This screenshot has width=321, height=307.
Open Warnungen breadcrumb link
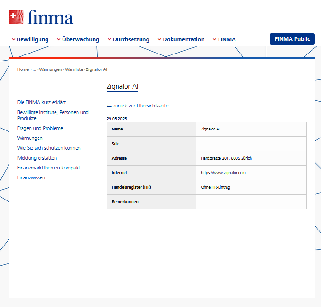click(51, 69)
